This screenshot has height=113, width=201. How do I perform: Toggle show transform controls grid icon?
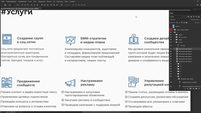click(x=18, y=5)
